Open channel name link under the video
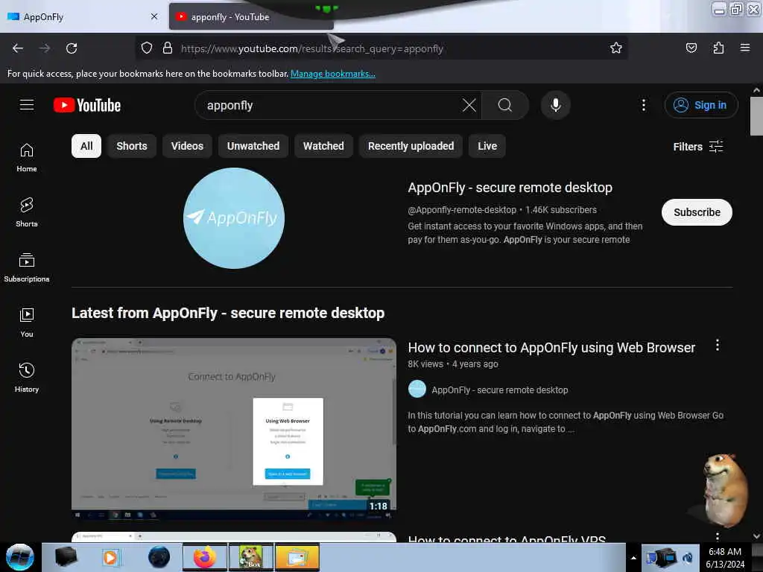Viewport: 763px width, 572px height. 499,390
